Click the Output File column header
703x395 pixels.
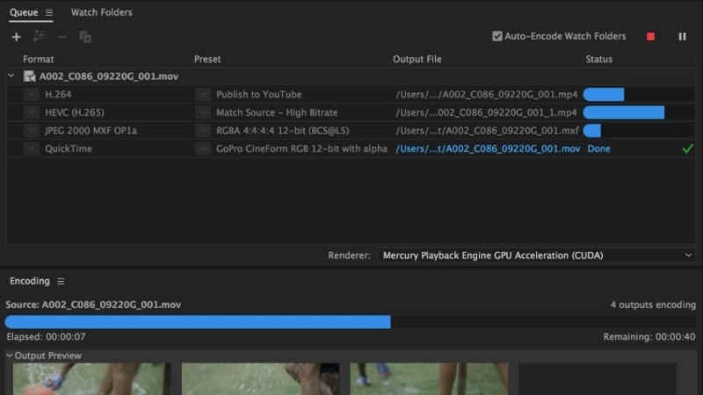[x=417, y=59]
